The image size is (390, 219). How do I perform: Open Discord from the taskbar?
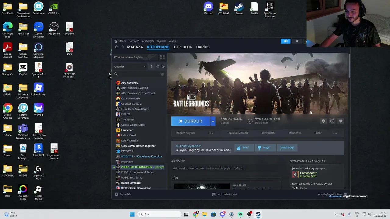pos(223,214)
